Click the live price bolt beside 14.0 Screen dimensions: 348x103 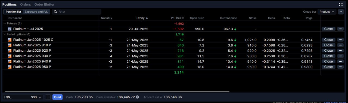pyautogui.click(x=235, y=67)
